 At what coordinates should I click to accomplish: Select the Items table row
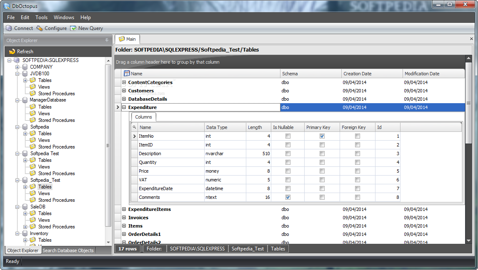pos(290,226)
